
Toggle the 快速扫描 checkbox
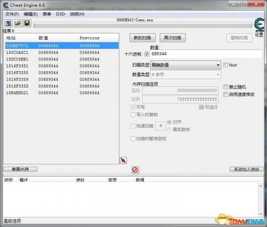pos(133,126)
